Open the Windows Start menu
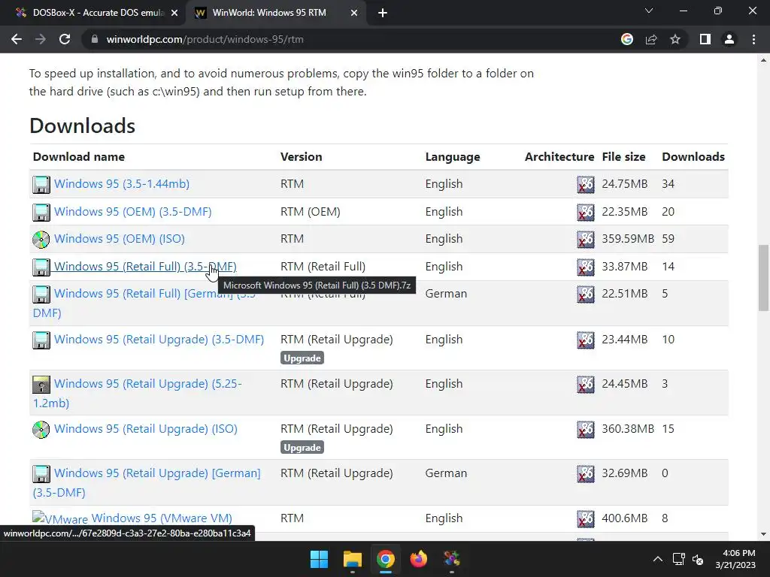Screen dimensions: 770x577 pyautogui.click(x=319, y=559)
